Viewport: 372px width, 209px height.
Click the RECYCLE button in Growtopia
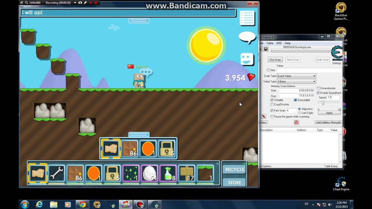[x=235, y=169]
